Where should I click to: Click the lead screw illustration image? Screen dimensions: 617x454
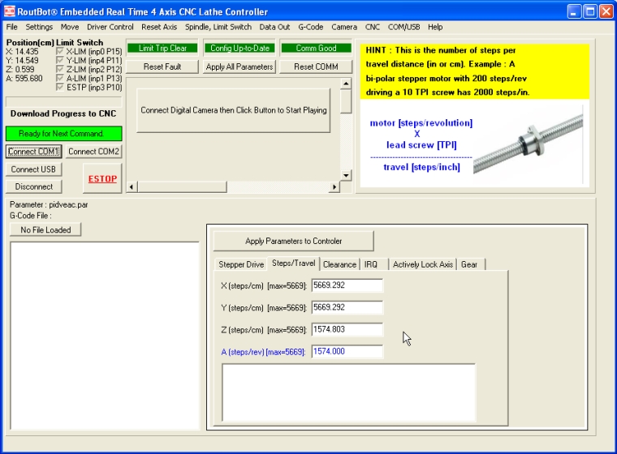coord(528,143)
